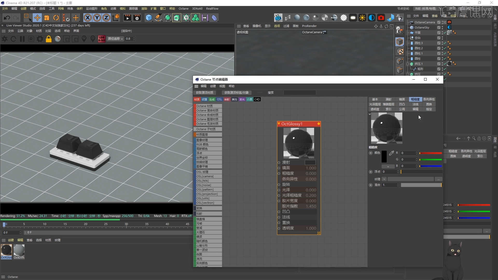Click the eyedropper color picker icon
This screenshot has height=280, width=498.
coord(391,153)
